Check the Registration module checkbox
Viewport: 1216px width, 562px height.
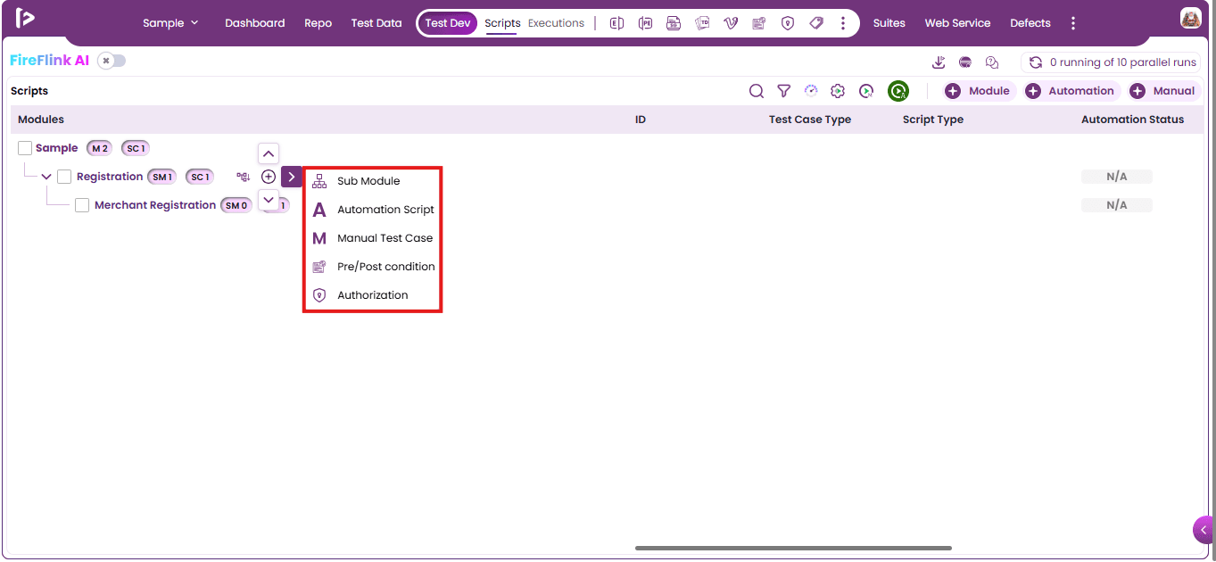pos(64,177)
